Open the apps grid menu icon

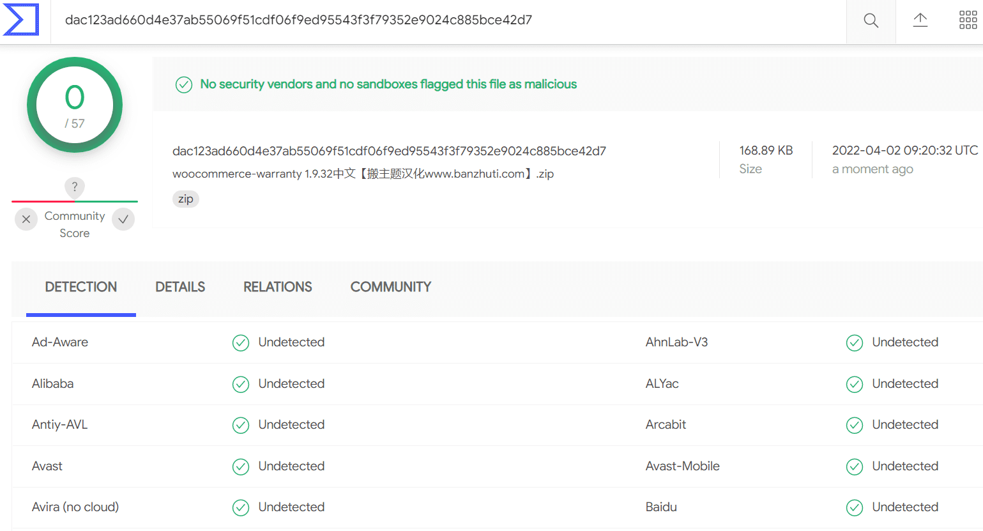coord(968,20)
